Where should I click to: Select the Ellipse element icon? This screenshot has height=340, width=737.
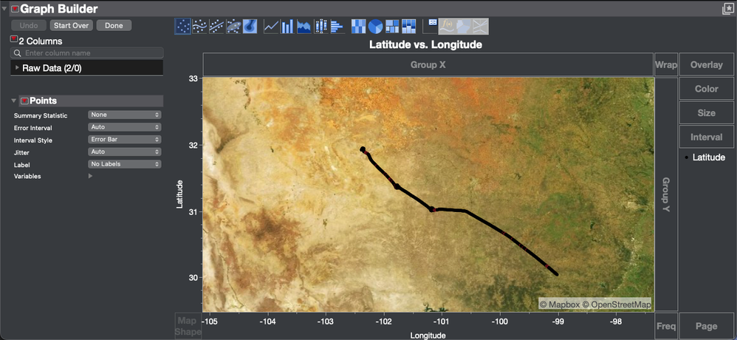click(x=233, y=27)
